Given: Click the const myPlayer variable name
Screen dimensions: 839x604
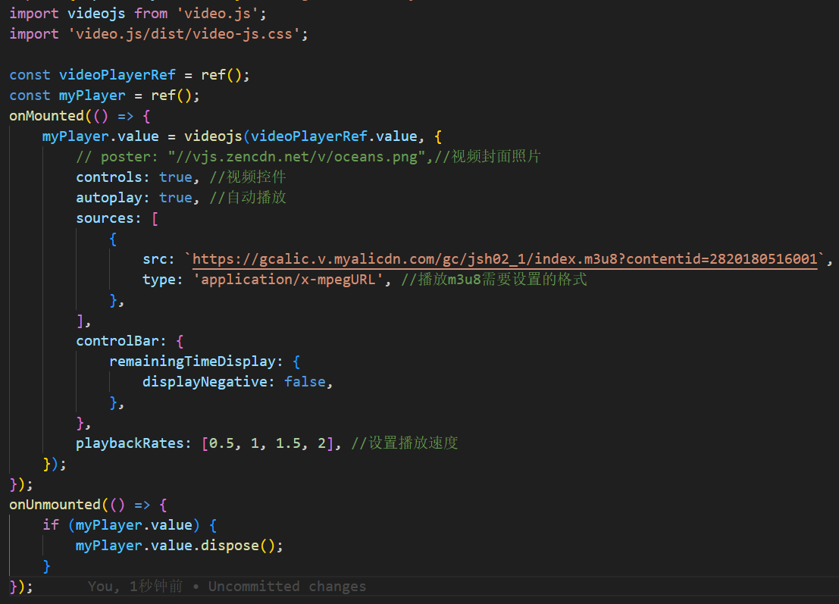Looking at the screenshot, I should [92, 95].
